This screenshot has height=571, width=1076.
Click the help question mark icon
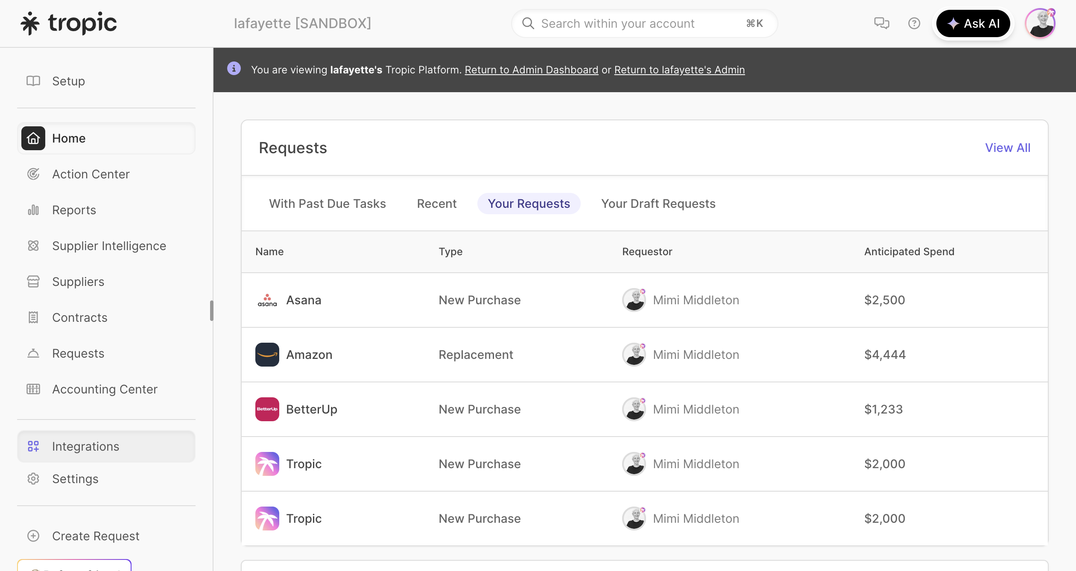[914, 23]
